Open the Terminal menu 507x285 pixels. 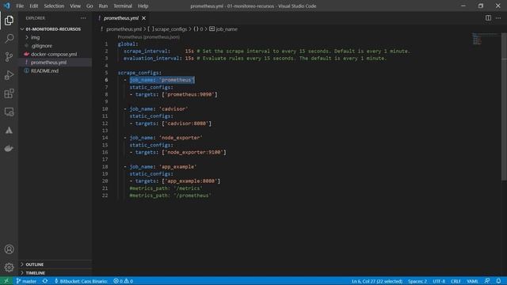point(123,6)
